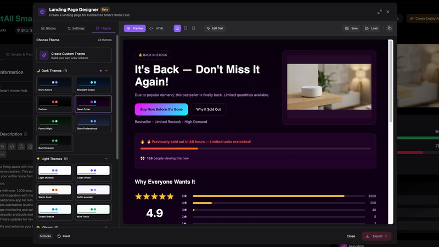Image resolution: width=439 pixels, height=247 pixels.
Task: Select the Dark Aurora theme
Action: [x=54, y=85]
